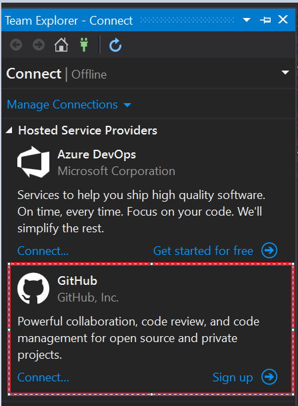Click the Offline status label
The image size is (298, 406).
89,75
